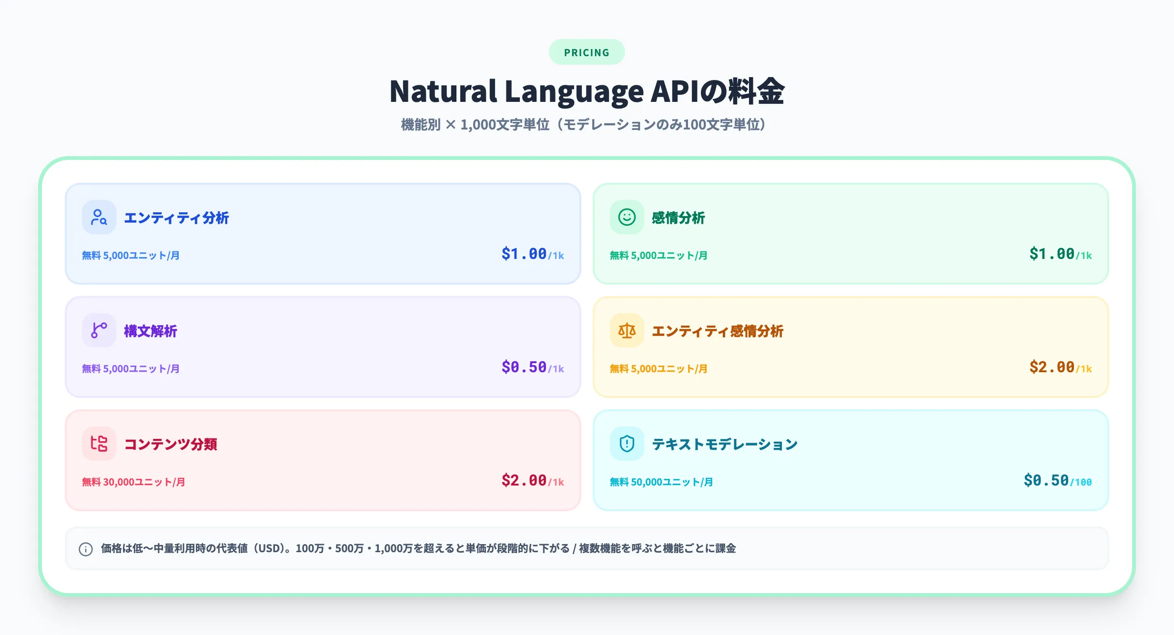Click the 感情分析 smiley face icon
The width and height of the screenshot is (1174, 635).
click(x=627, y=217)
